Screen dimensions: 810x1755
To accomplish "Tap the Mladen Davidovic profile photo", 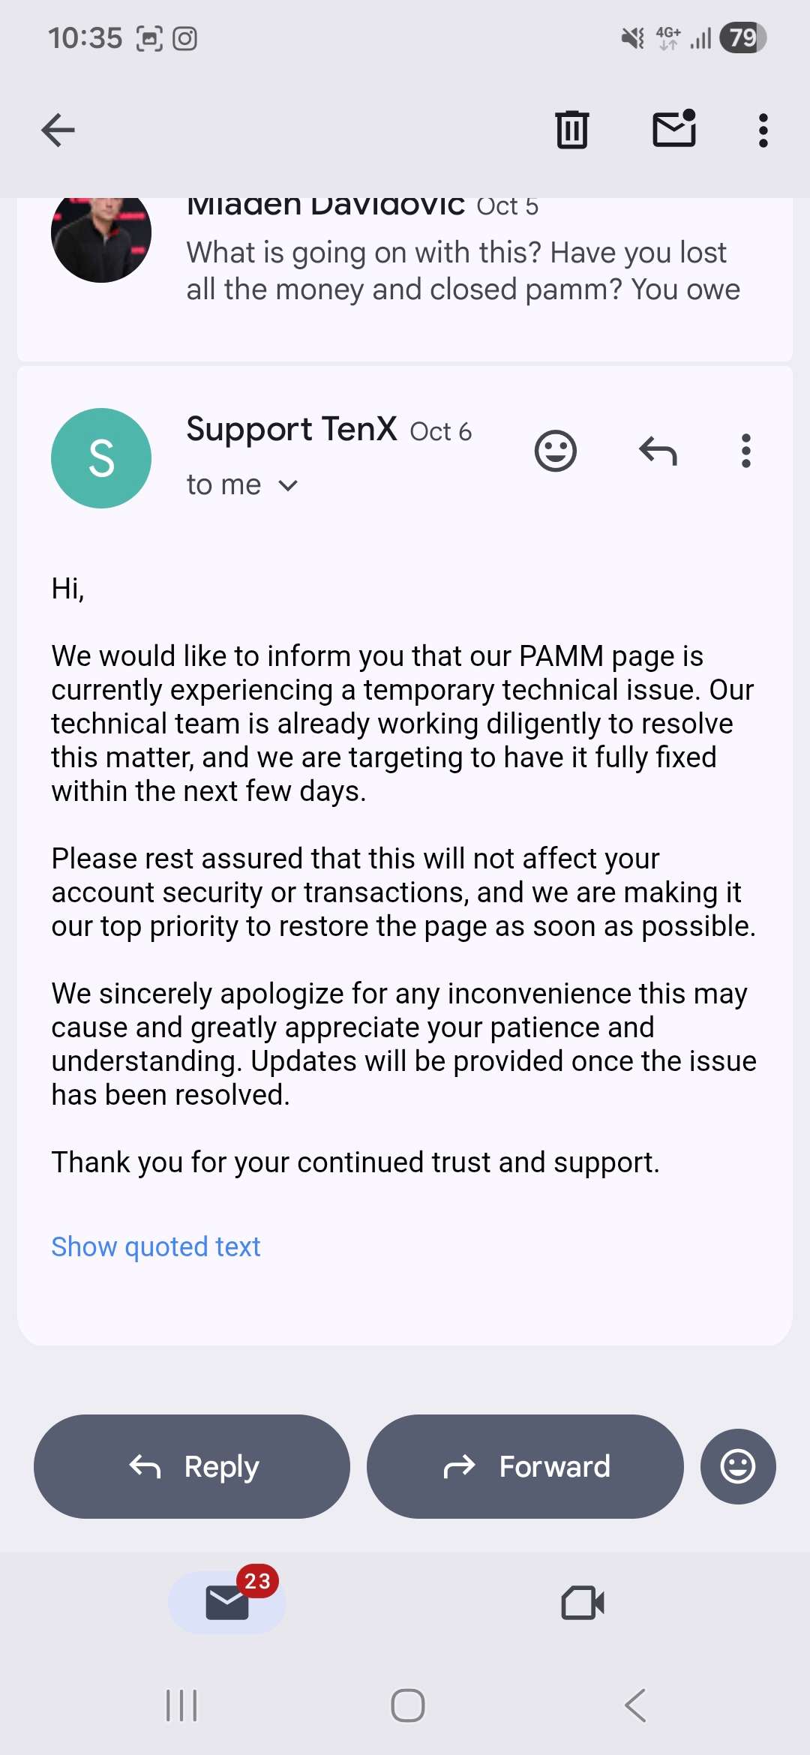I will [101, 234].
